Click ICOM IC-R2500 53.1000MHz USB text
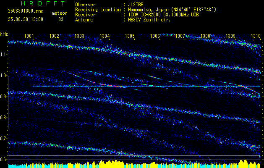The height and width of the screenshot is (168, 264). tap(163, 15)
